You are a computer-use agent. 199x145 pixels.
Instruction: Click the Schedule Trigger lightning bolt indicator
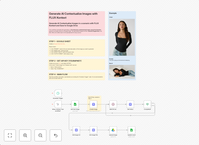52,93
